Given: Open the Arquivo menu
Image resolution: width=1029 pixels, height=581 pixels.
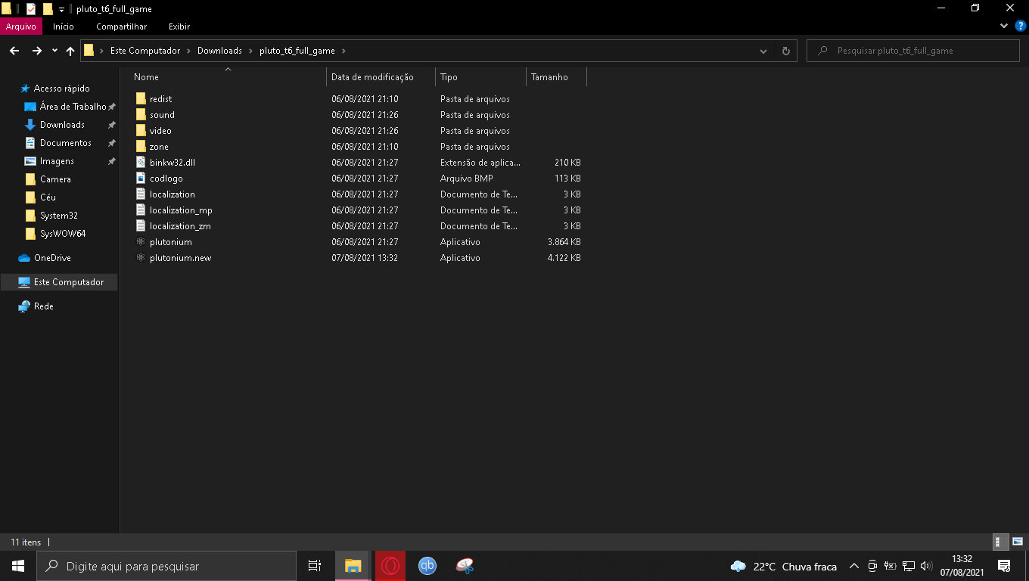Looking at the screenshot, I should (x=21, y=26).
